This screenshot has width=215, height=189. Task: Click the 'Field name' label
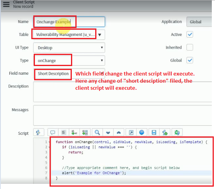pyautogui.click(x=19, y=73)
